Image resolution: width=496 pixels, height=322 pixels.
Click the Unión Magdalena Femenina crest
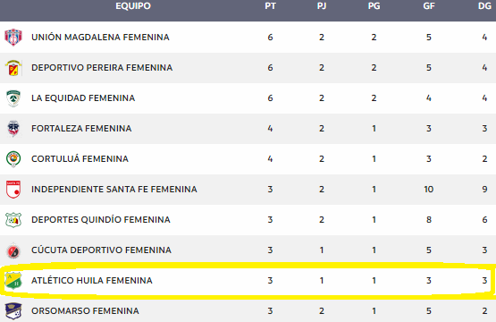pyautogui.click(x=13, y=37)
